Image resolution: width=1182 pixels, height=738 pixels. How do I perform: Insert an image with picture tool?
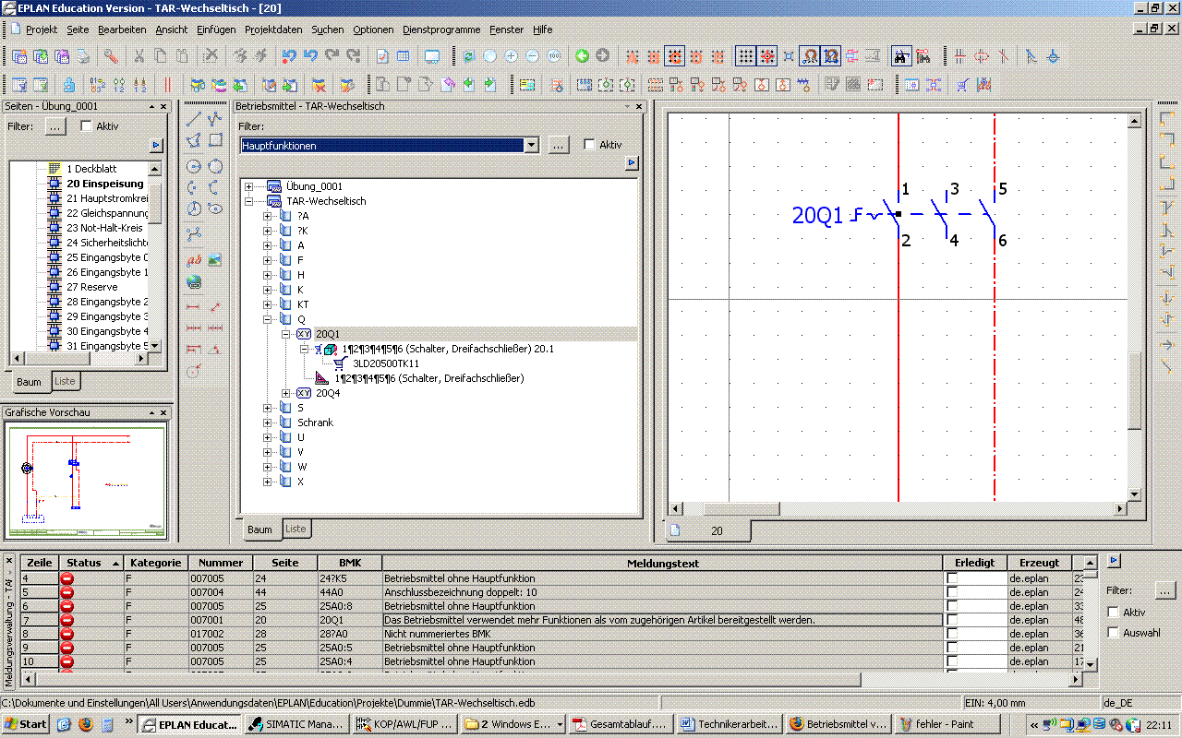click(215, 261)
